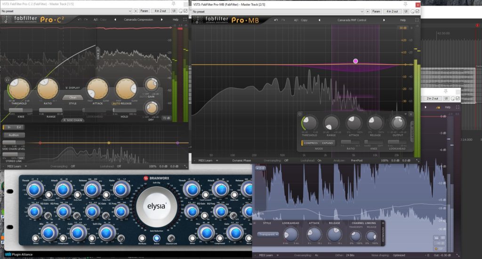The height and width of the screenshot is (259, 482).
Task: Select Expand mode in Pro-MB
Action: (x=328, y=143)
